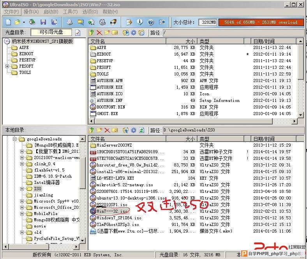Expand the old folder node
The height and width of the screenshot is (259, 307).
22,232
